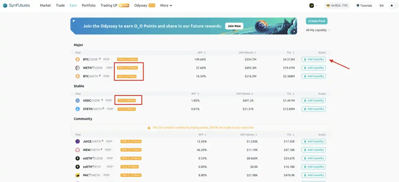The image size is (399, 182).
Task: Toggle the APY sort order in Major pools
Action: 205,52
